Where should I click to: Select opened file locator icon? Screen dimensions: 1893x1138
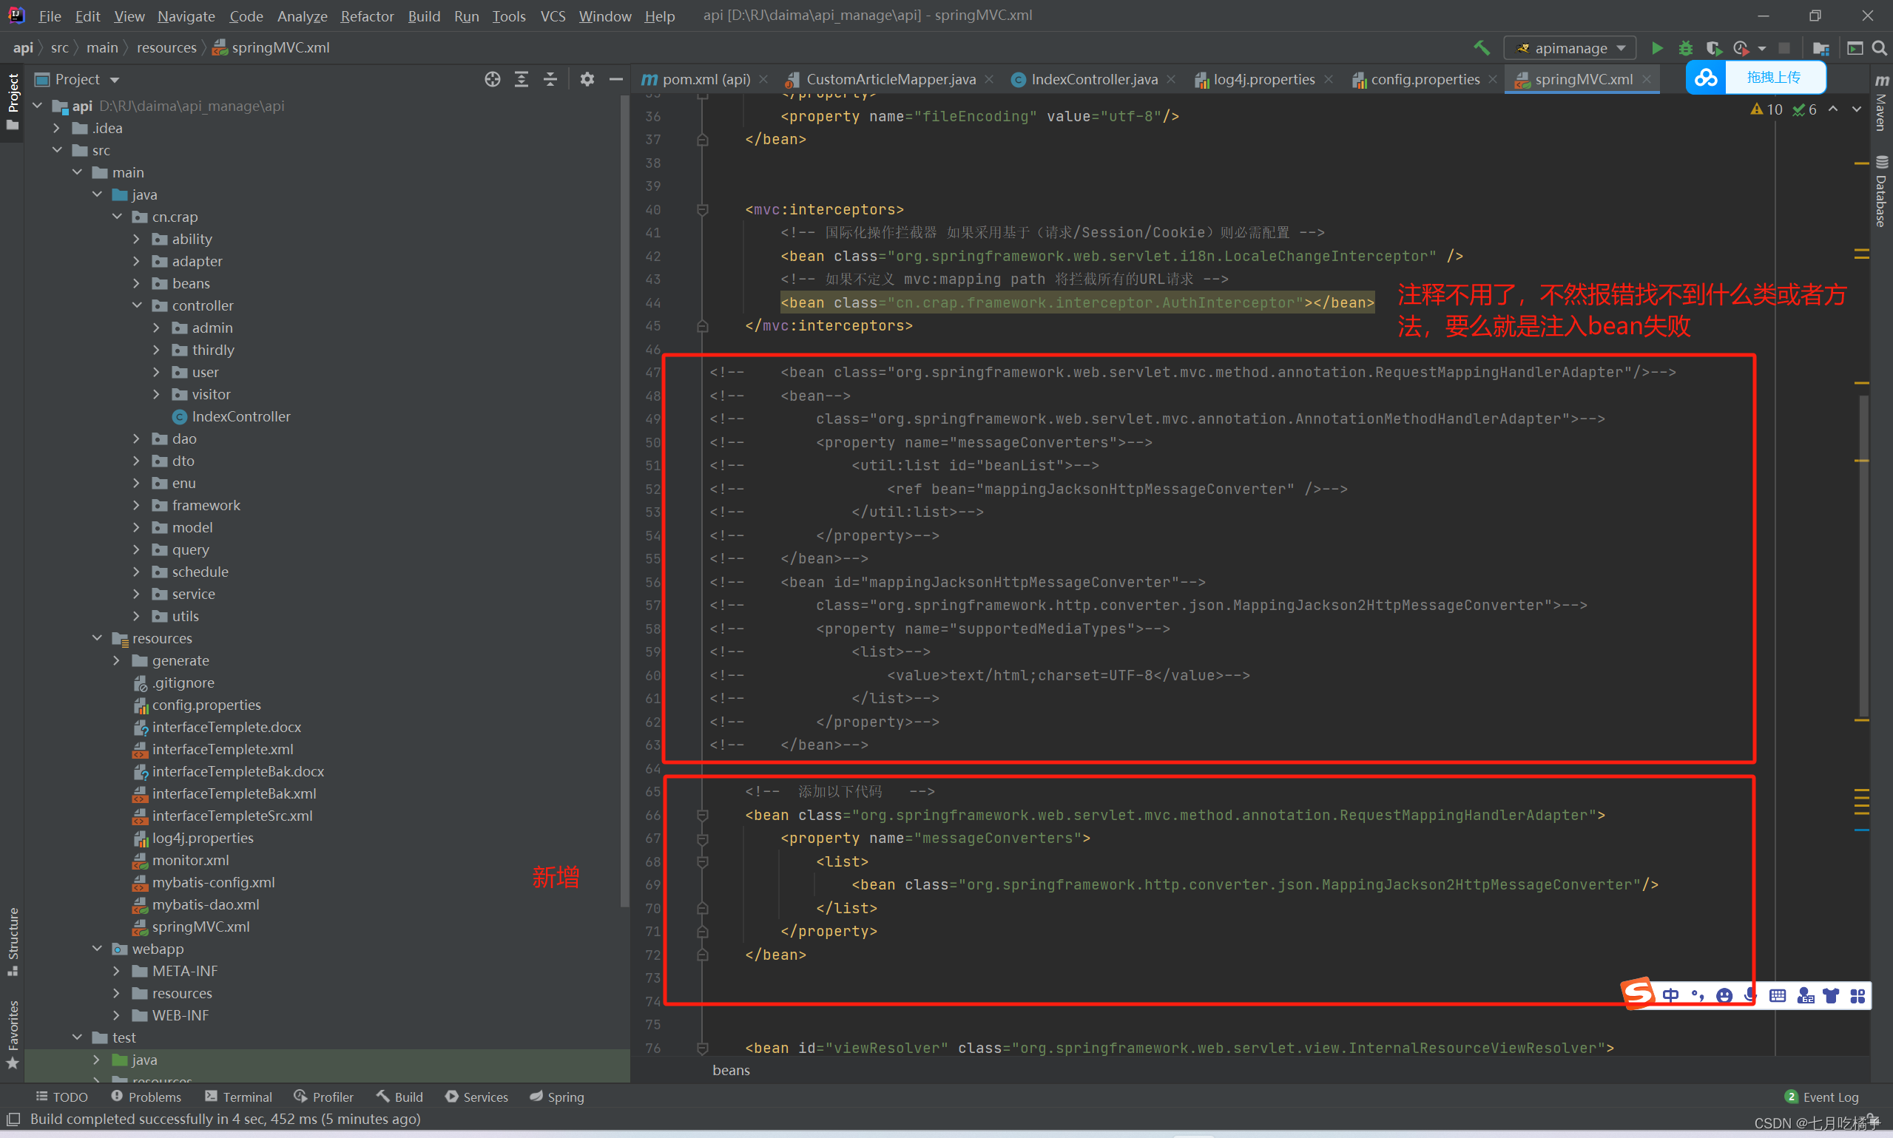(493, 79)
